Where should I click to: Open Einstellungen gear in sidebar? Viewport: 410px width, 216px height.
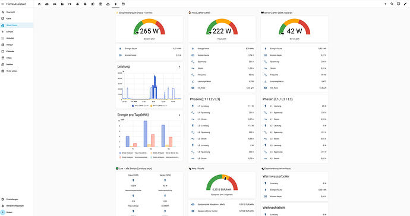coord(17,199)
